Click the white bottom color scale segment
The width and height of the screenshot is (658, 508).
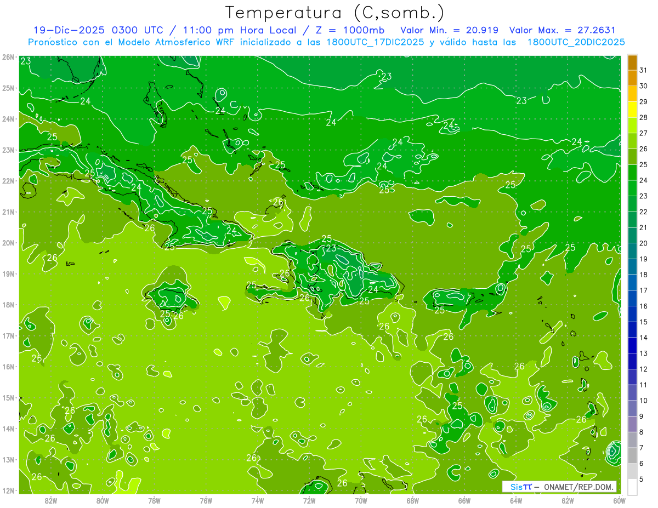[x=632, y=486]
